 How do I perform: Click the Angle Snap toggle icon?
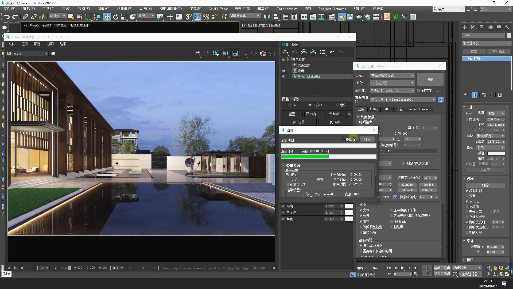pos(197,17)
